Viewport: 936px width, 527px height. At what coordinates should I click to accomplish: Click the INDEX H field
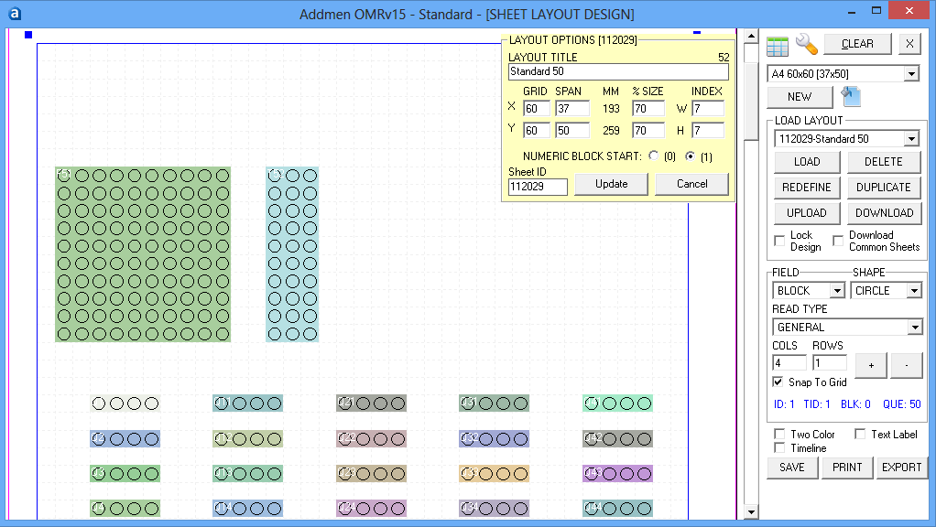708,131
